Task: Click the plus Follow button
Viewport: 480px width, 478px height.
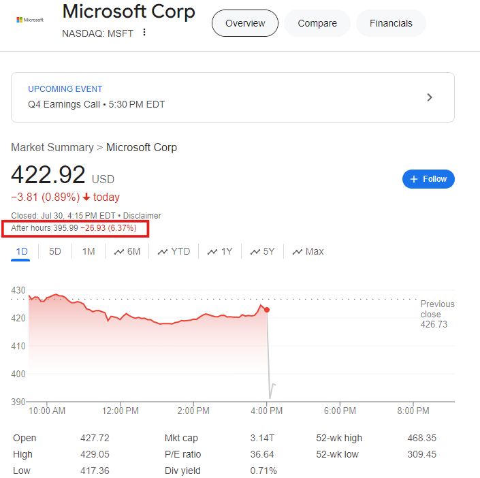Action: [428, 179]
